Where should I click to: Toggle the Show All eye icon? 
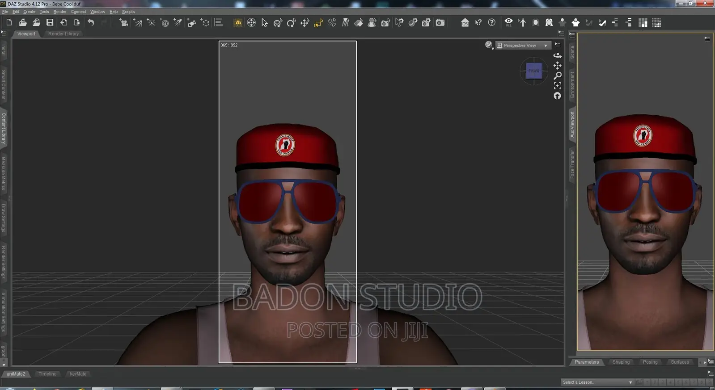(x=509, y=22)
